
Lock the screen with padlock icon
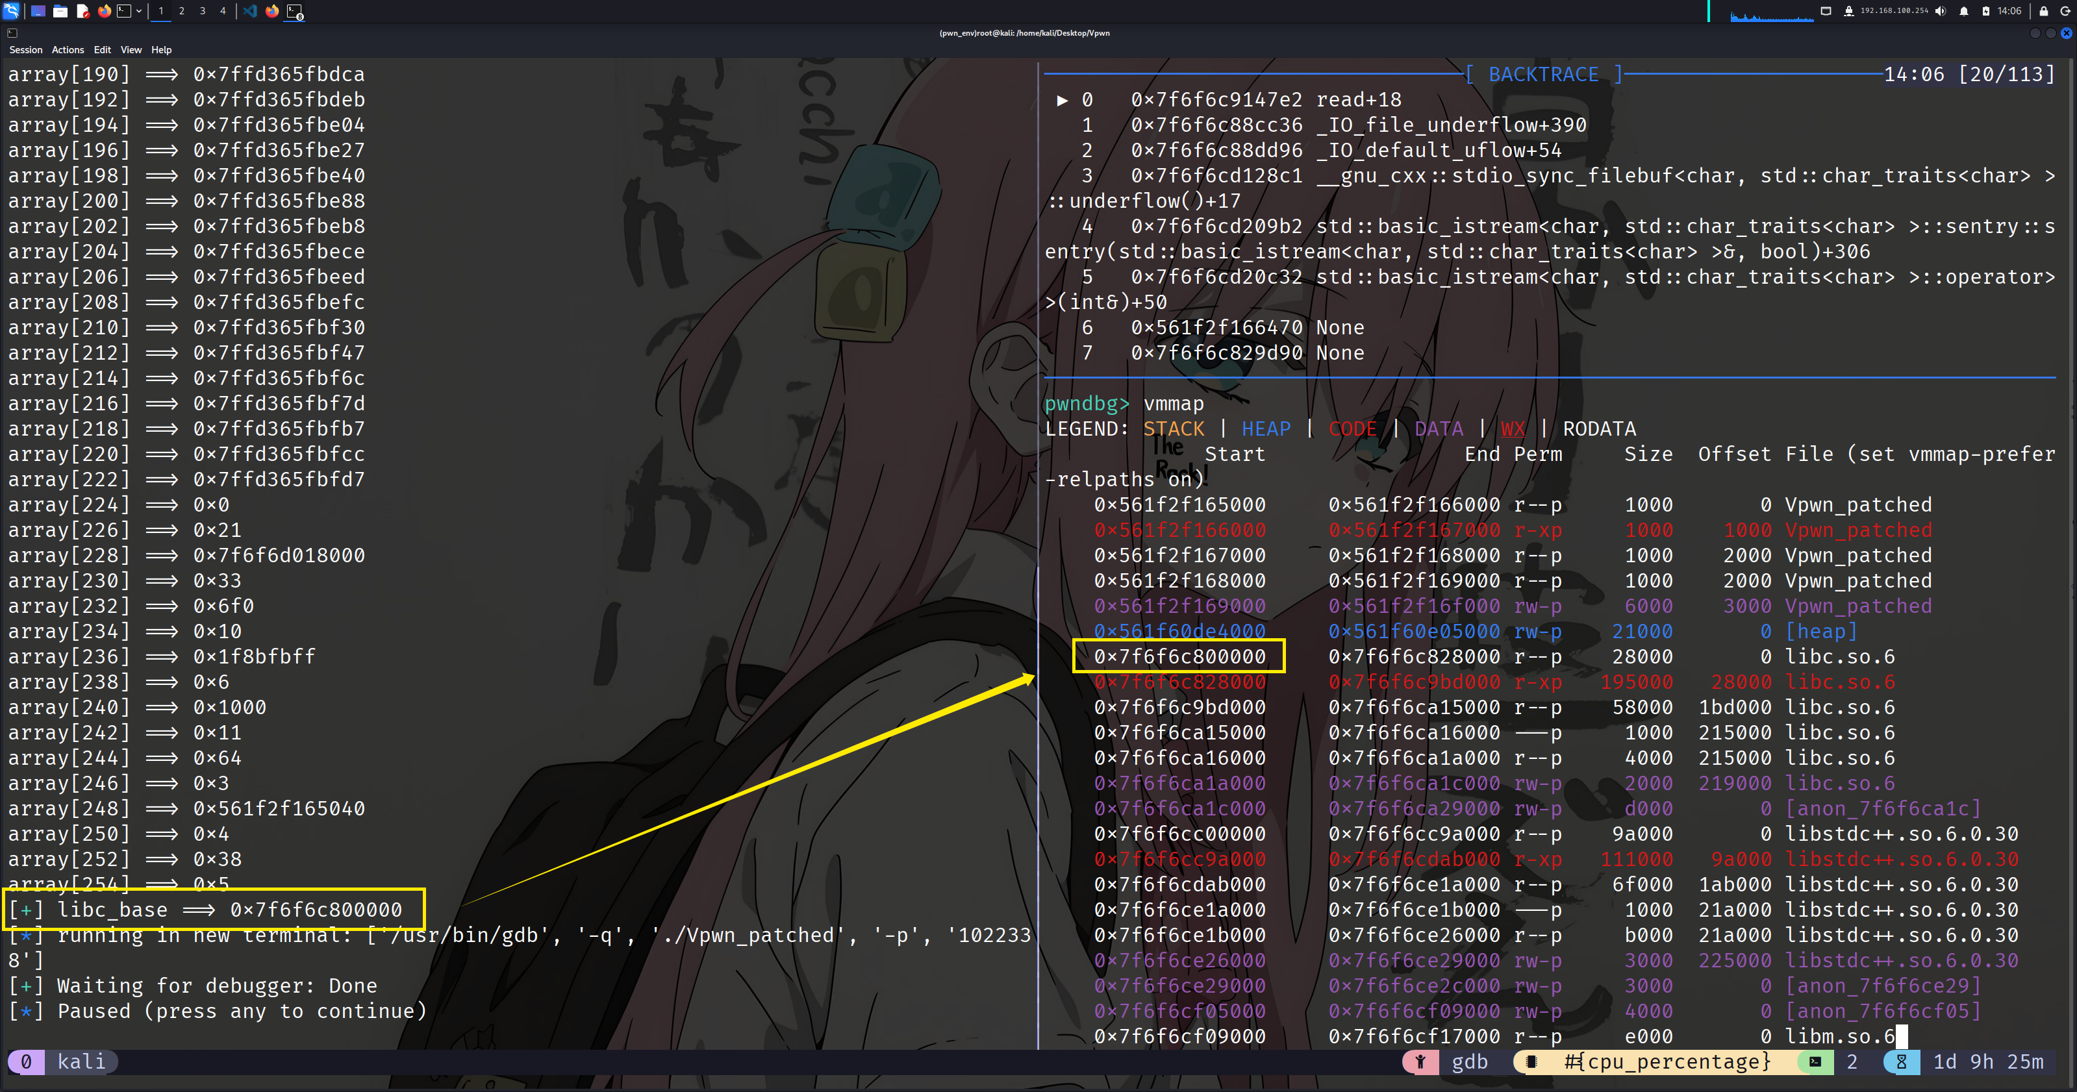coord(2043,11)
